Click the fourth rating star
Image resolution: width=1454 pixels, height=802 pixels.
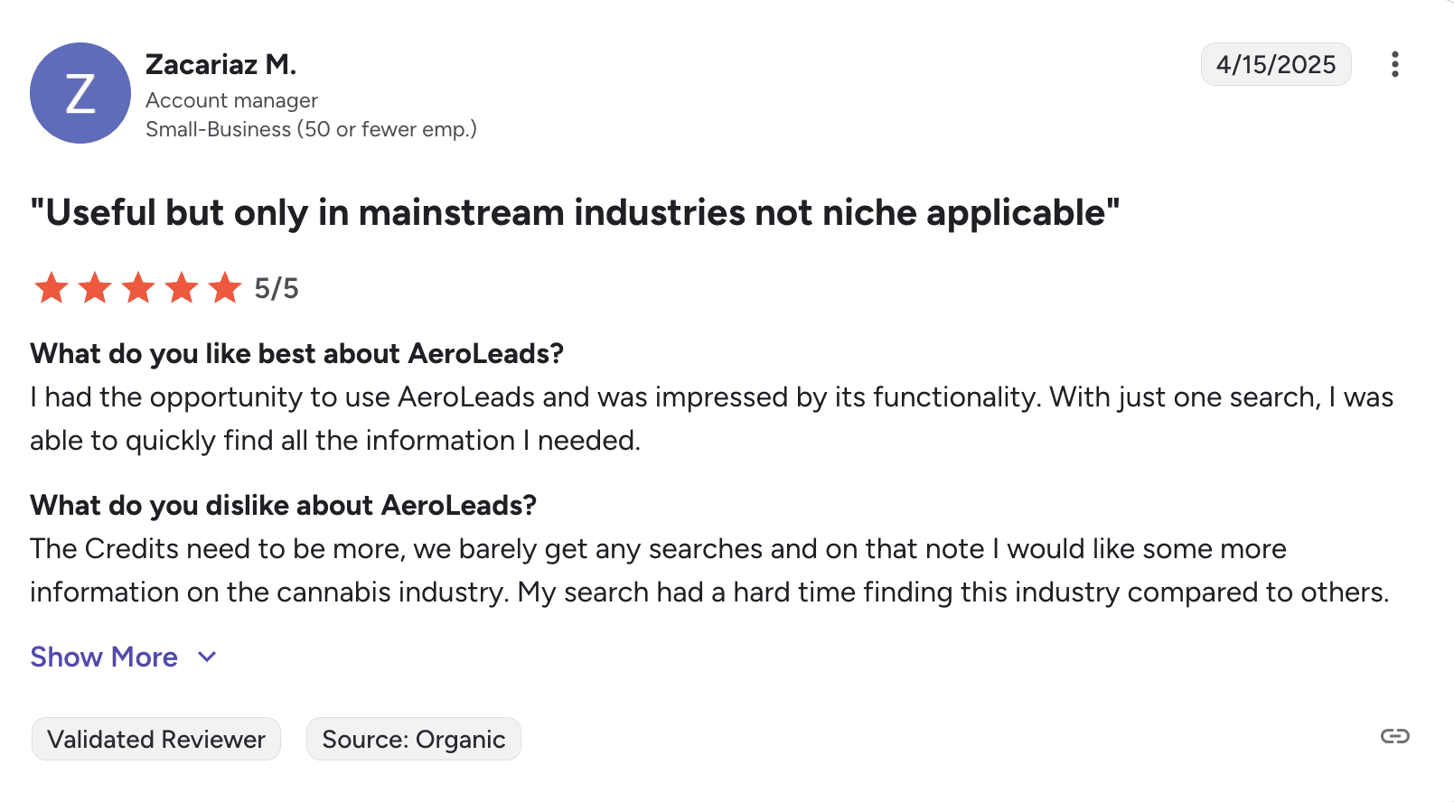coord(182,288)
